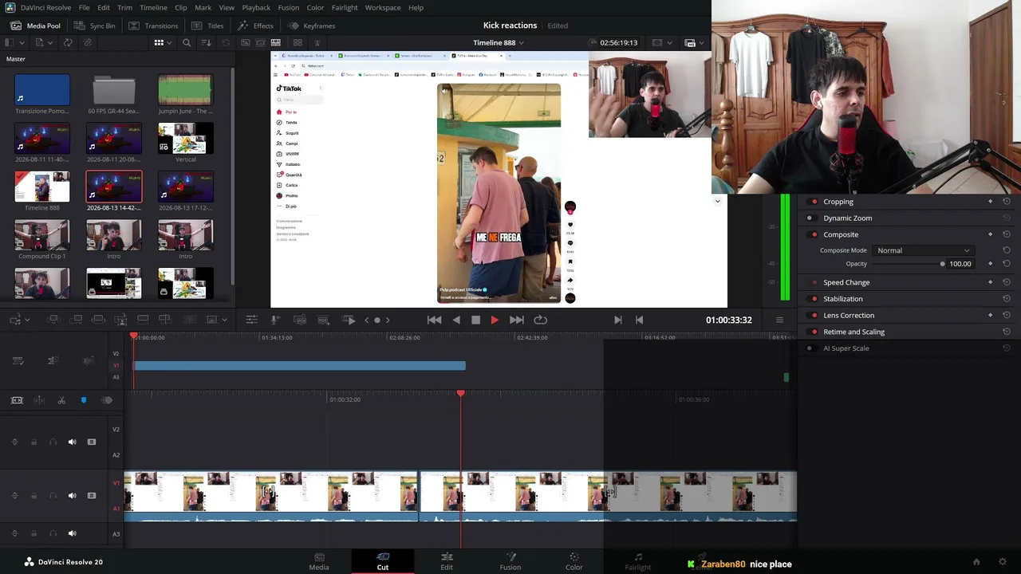Toggle the blue marker icon
1021x574 pixels.
click(84, 400)
